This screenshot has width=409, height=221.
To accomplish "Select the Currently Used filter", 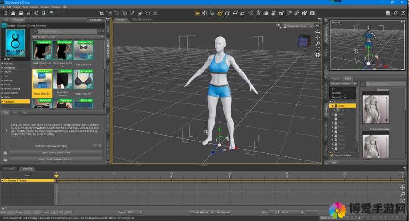I will (x=343, y=97).
